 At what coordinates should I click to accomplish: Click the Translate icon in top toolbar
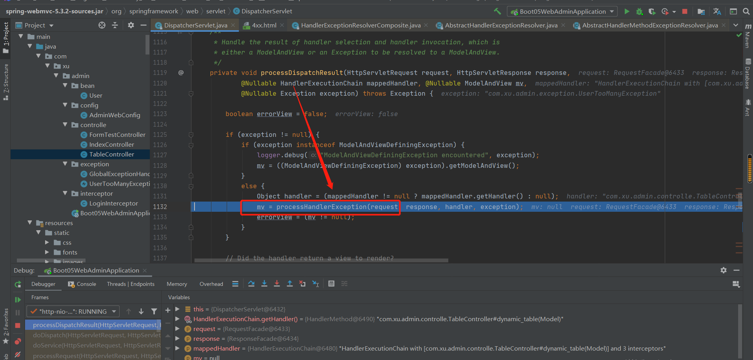(x=717, y=11)
